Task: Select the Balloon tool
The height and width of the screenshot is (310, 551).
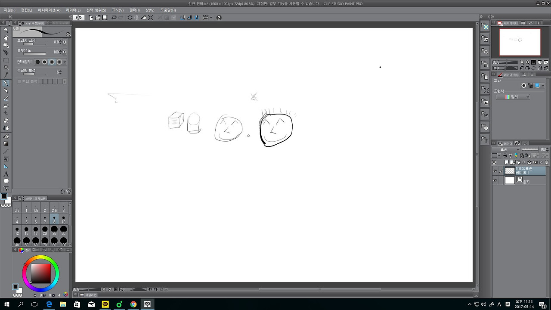Action: tap(6, 181)
